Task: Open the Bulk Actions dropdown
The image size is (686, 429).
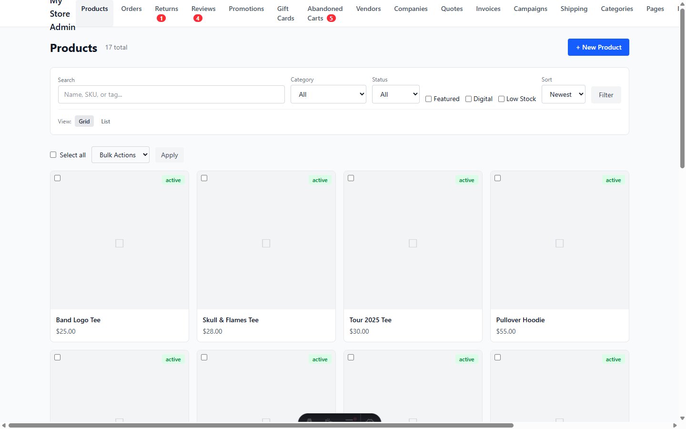Action: (120, 154)
